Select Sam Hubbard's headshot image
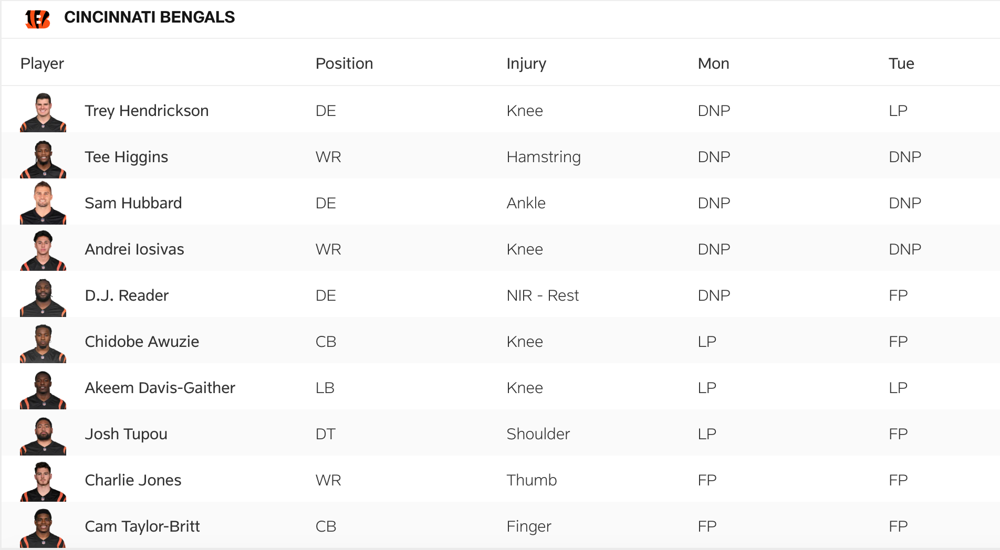 43,204
